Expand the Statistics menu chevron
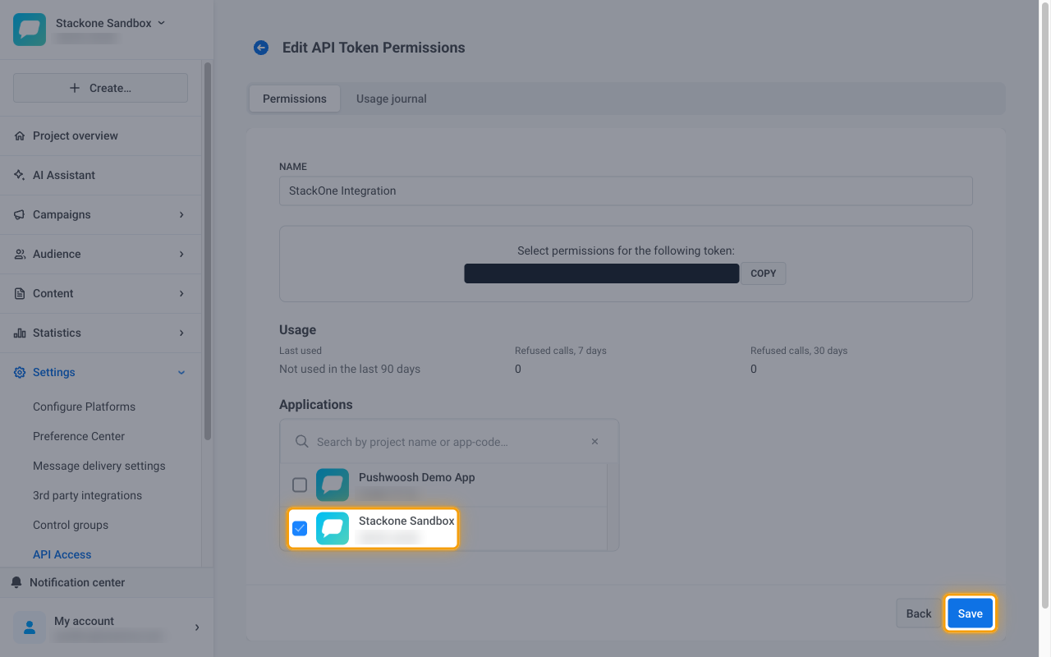1051x657 pixels. click(x=181, y=333)
